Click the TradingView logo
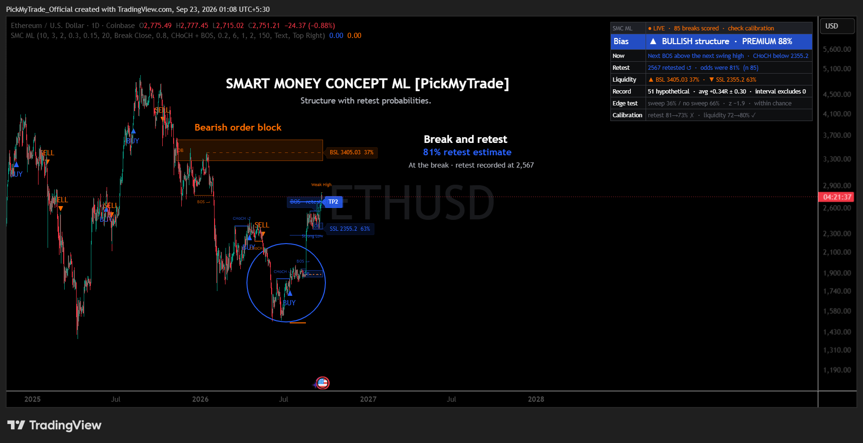 tap(54, 425)
